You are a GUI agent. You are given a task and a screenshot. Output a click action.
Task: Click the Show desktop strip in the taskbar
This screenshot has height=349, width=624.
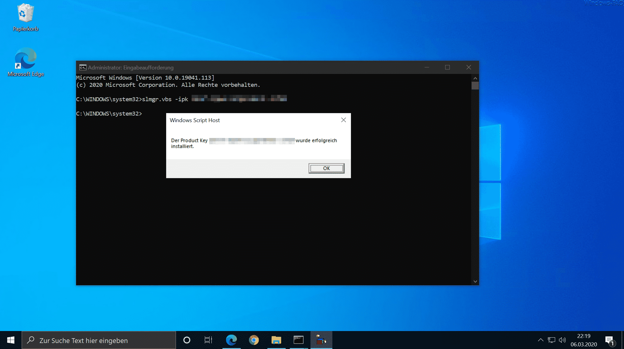623,340
